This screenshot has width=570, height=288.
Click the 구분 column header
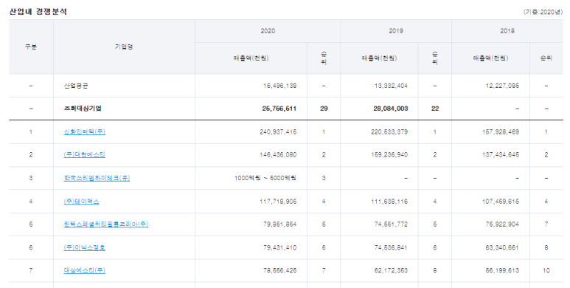(x=31, y=47)
